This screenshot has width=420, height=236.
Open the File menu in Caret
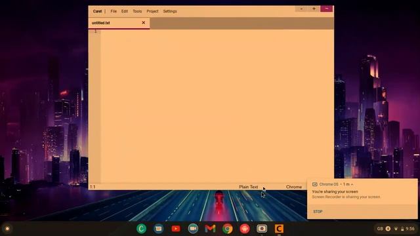pyautogui.click(x=114, y=11)
